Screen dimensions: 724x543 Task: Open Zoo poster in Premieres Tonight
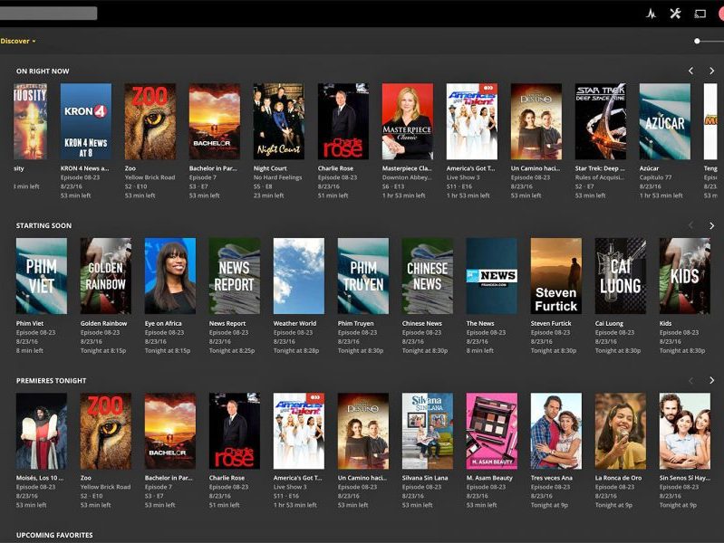106,431
